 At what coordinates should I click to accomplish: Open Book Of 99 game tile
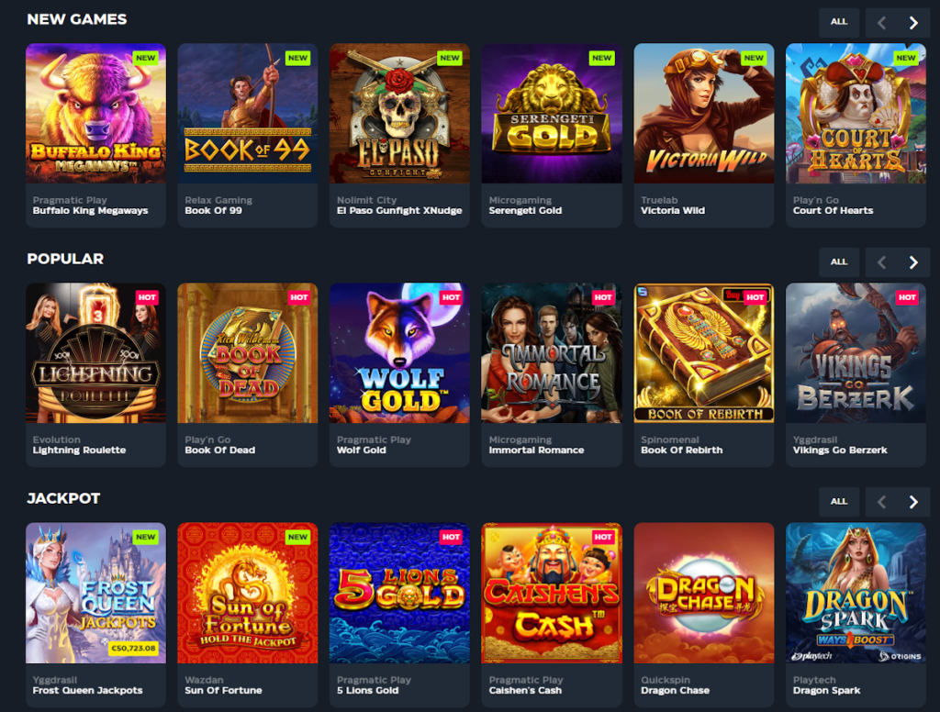point(248,113)
